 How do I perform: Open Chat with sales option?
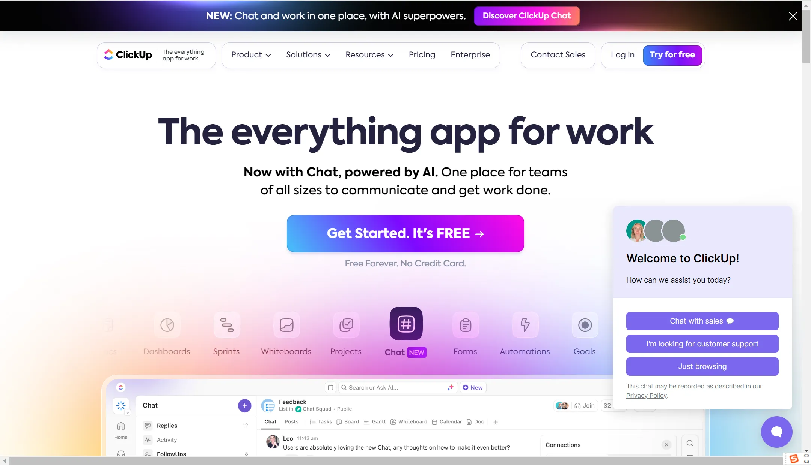[x=702, y=321]
